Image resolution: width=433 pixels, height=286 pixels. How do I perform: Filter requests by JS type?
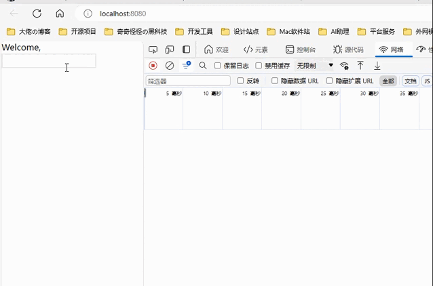[427, 81]
